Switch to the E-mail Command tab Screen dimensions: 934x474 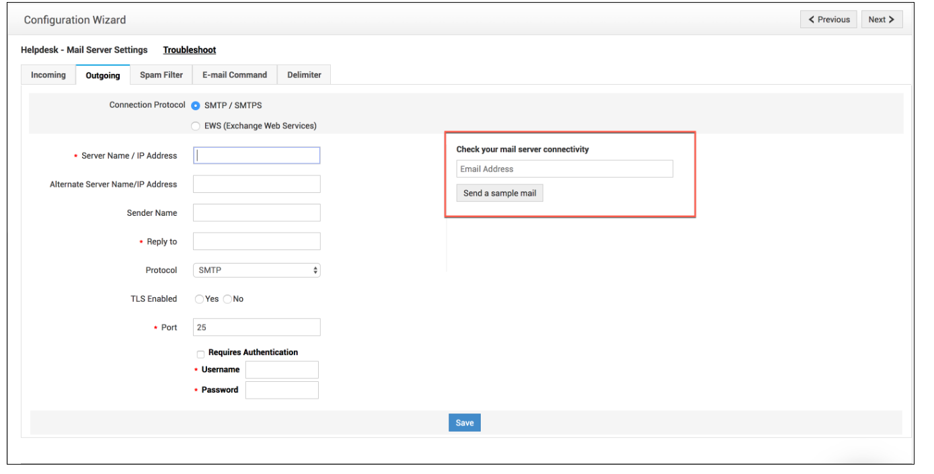(x=235, y=75)
